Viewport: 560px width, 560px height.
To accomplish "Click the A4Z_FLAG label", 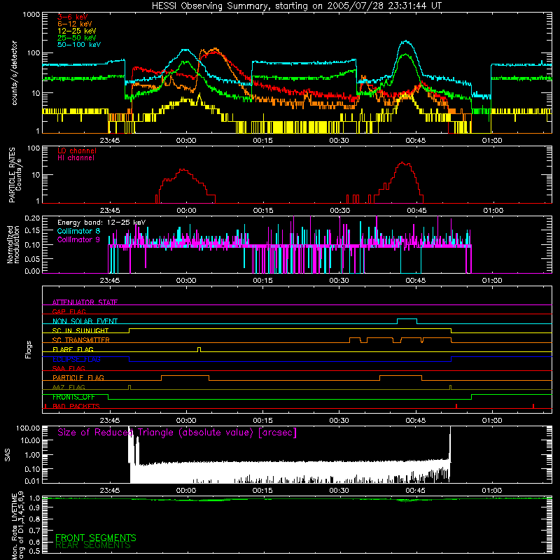I will click(69, 387).
